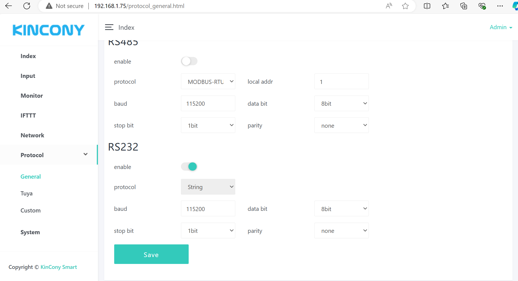Click the Read aloud icon
The height and width of the screenshot is (281, 518).
[389, 6]
